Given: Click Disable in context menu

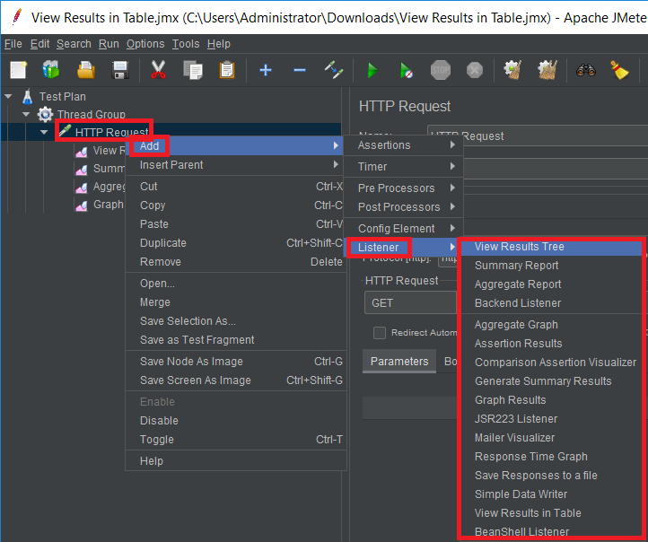Looking at the screenshot, I should click(235, 421).
